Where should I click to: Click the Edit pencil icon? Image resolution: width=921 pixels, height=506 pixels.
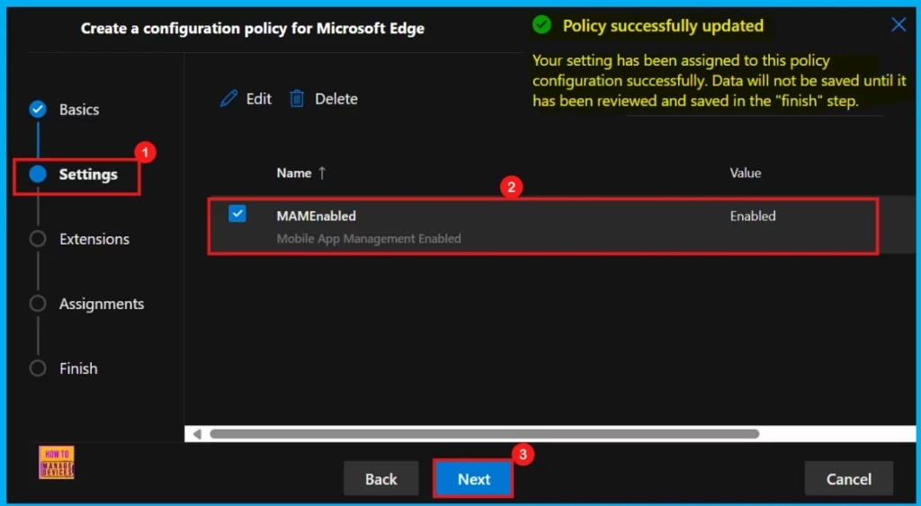228,99
